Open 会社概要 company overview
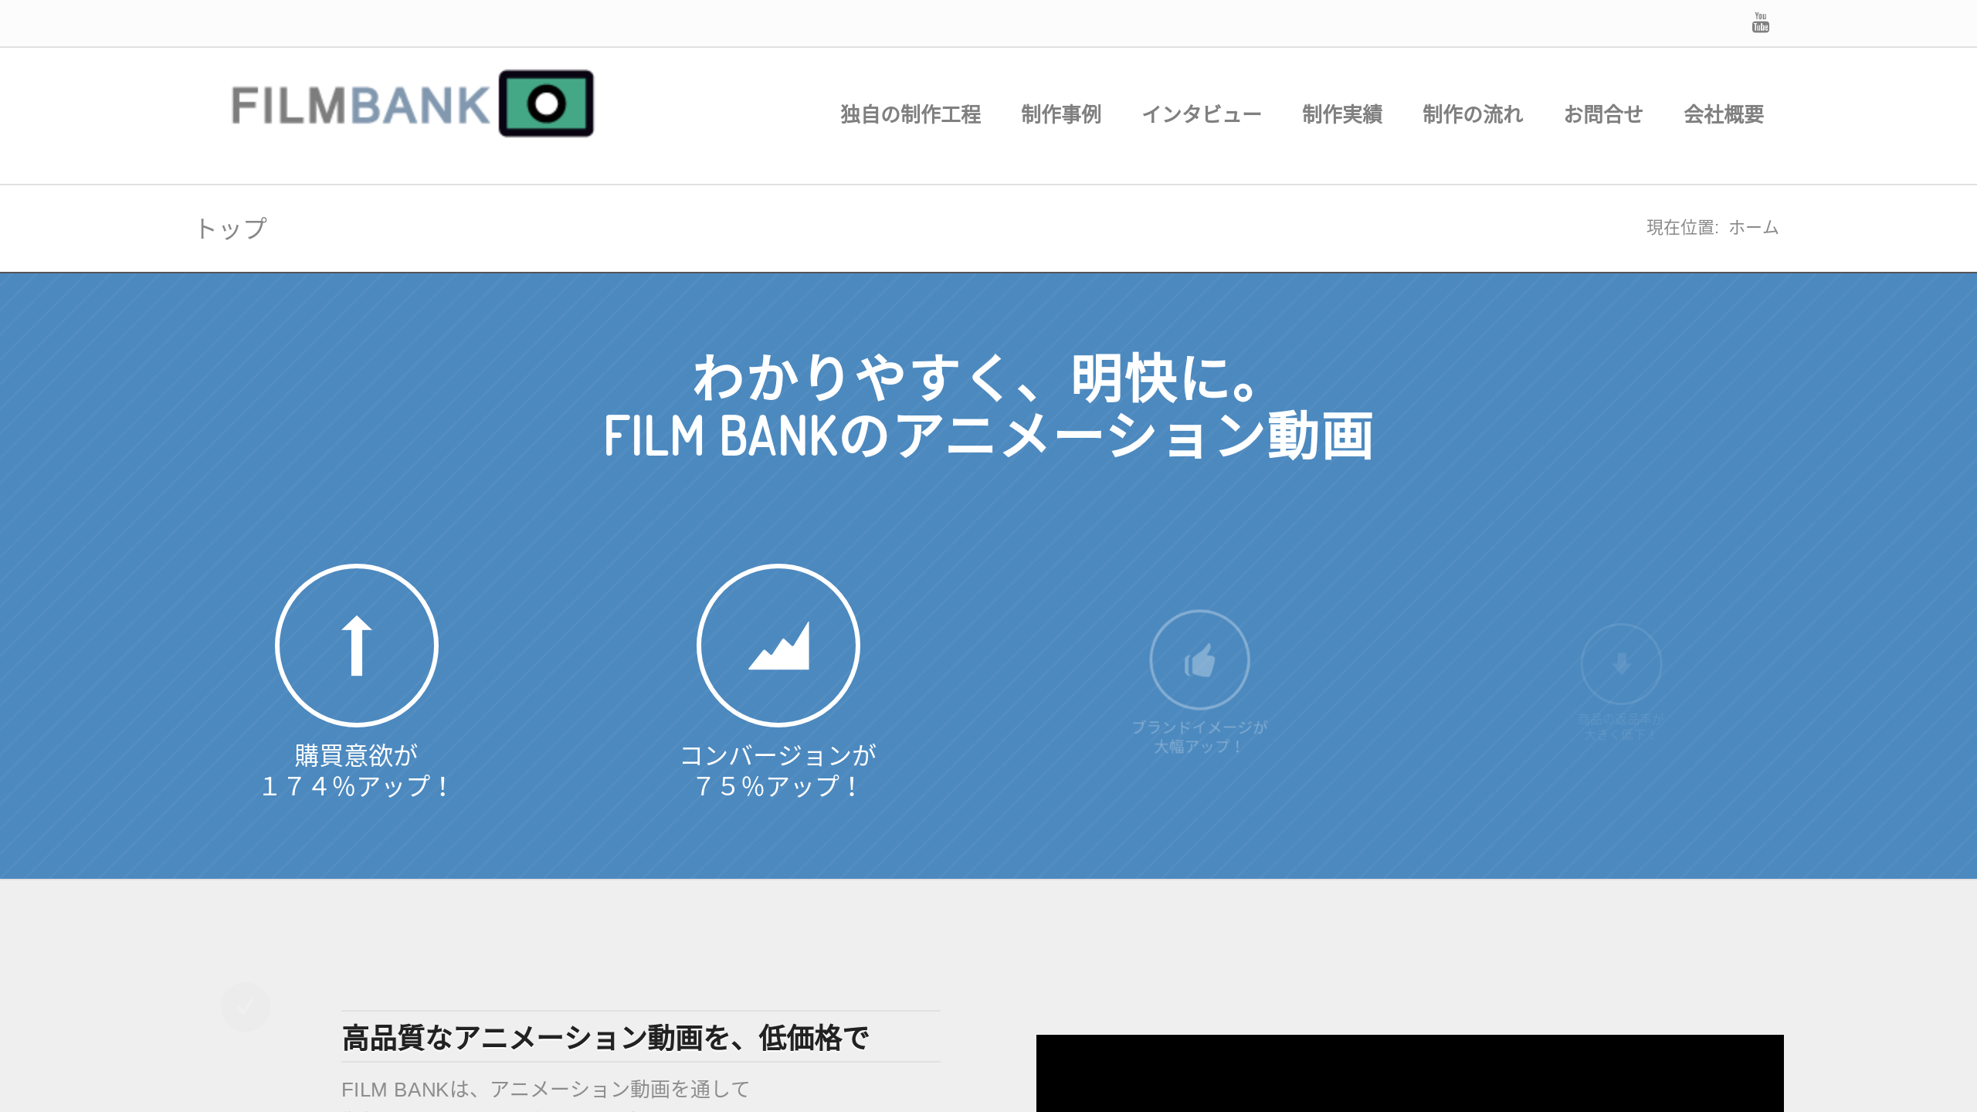 (1724, 114)
